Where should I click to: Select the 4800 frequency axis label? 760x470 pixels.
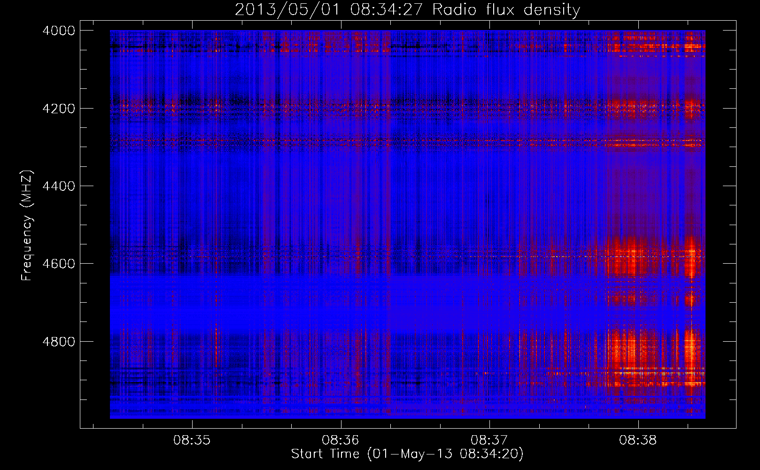(59, 342)
